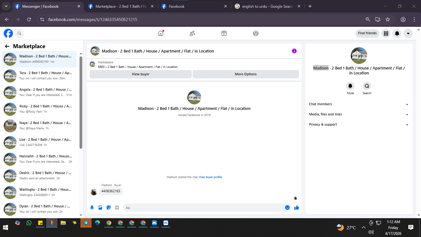421x237 pixels.
Task: Click the message input field
Action: click(x=203, y=208)
